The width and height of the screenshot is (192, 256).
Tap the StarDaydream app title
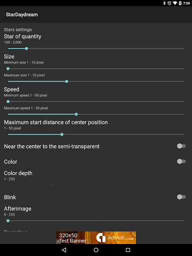pyautogui.click(x=22, y=14)
